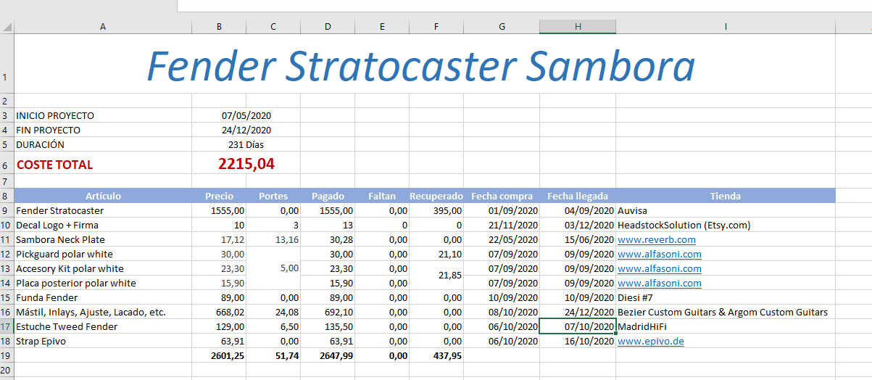Click the Fender Stratocaster Sambora title cell
This screenshot has width=872, height=380.
(x=420, y=65)
